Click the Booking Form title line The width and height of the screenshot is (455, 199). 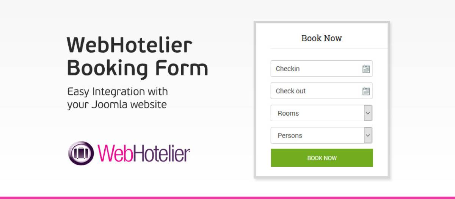[x=137, y=68]
